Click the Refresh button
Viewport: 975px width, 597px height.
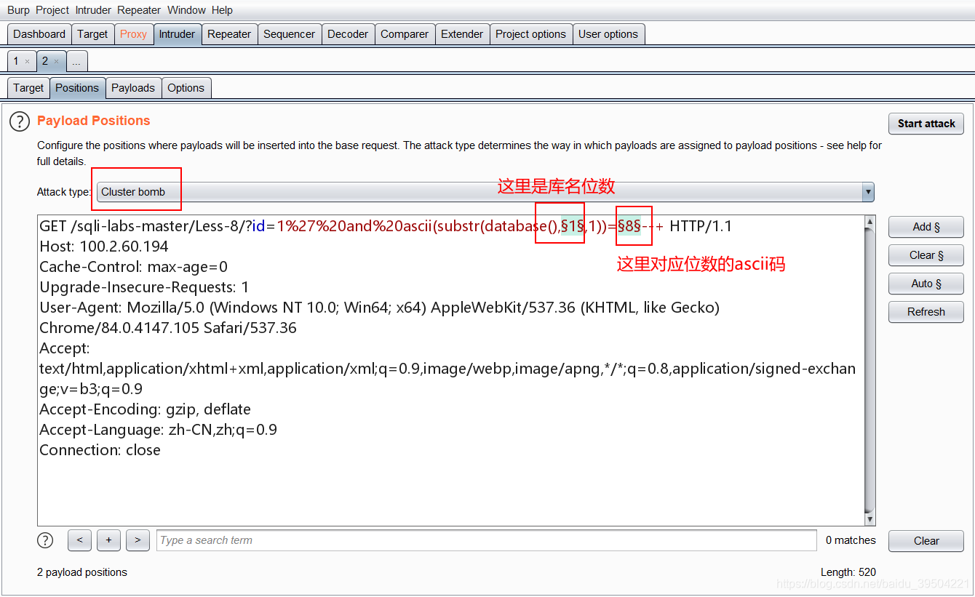(x=926, y=312)
